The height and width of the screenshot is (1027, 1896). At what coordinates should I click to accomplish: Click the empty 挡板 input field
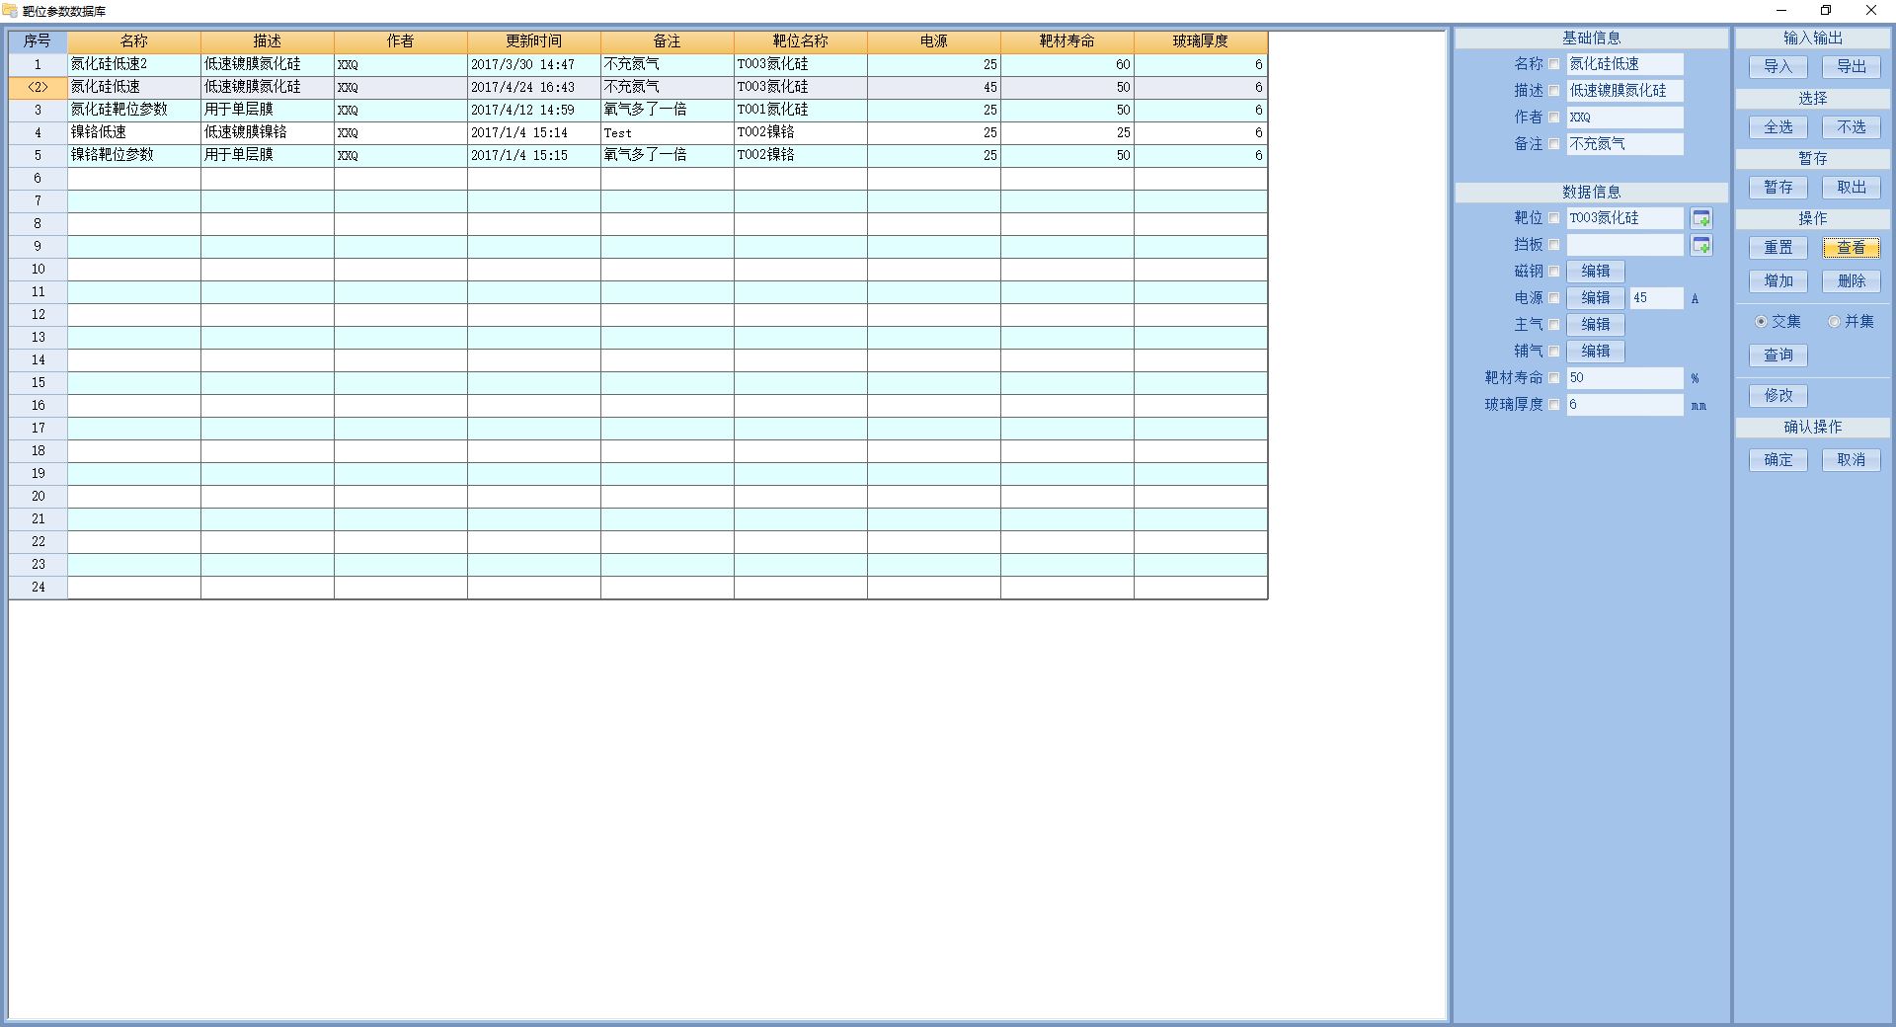[1624, 245]
